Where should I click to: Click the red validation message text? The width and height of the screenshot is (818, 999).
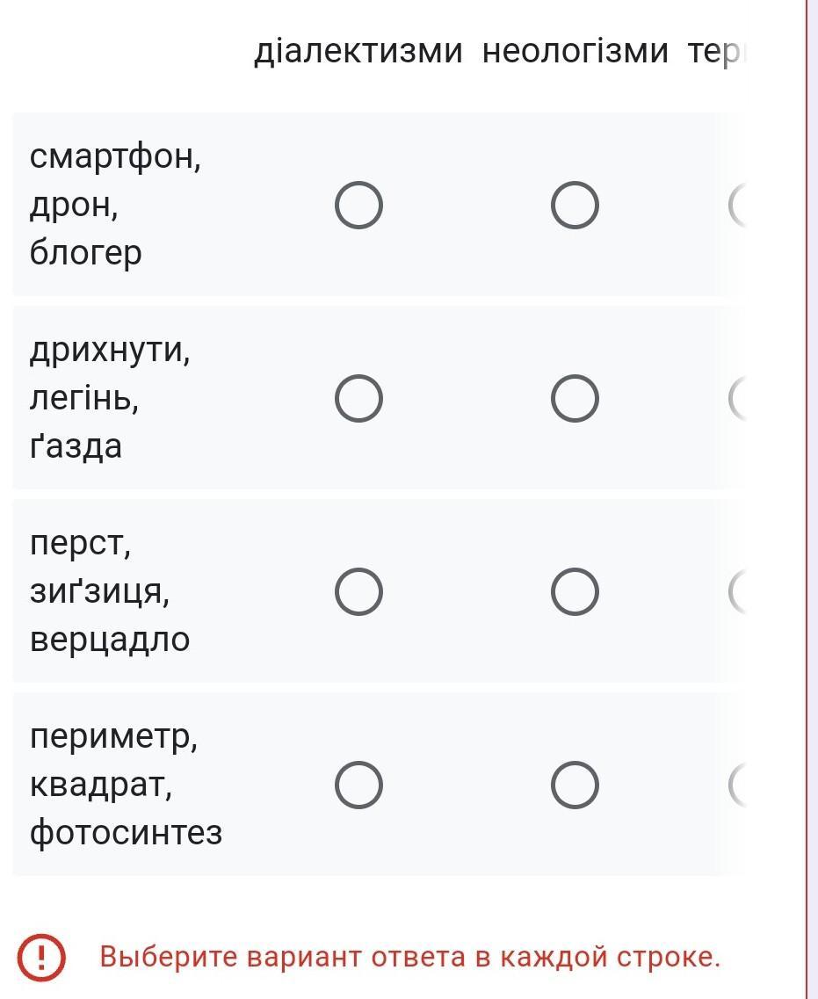tap(409, 956)
